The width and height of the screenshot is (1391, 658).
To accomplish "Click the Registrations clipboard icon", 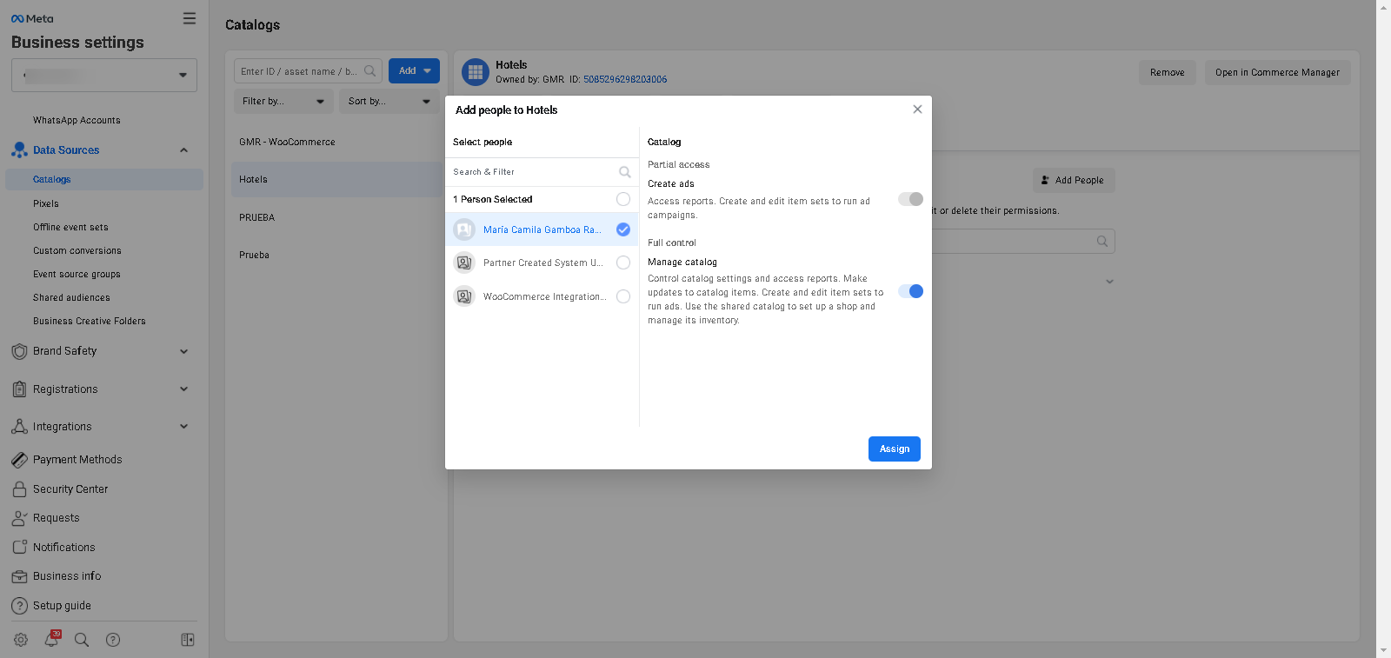I will (x=19, y=389).
